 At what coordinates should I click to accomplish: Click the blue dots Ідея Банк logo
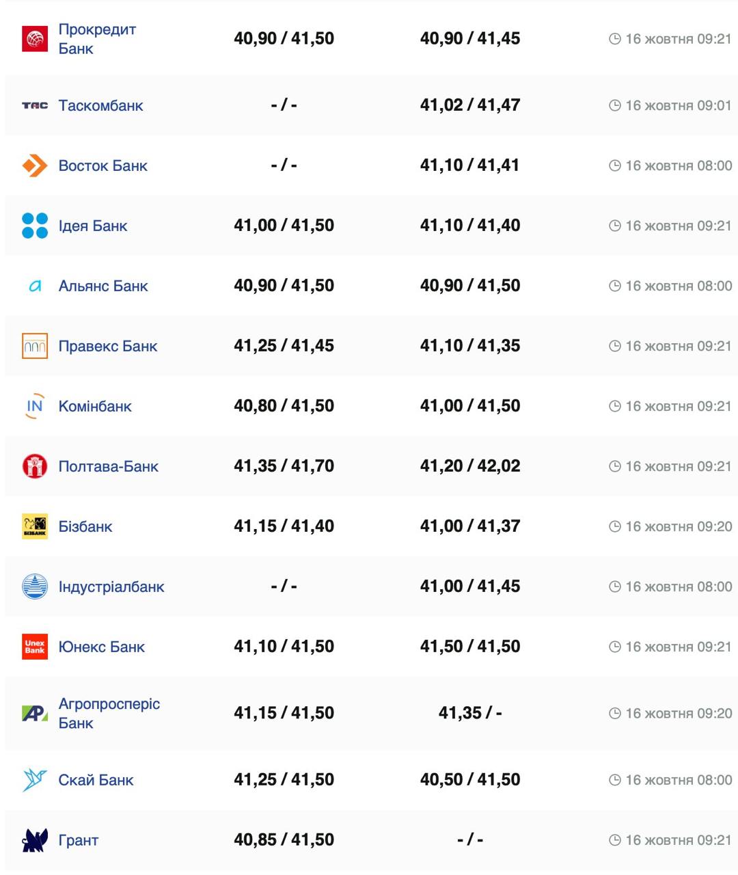pos(35,226)
